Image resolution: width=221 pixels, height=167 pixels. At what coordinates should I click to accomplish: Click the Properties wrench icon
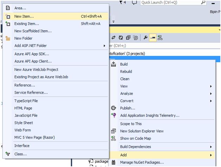point(145,38)
